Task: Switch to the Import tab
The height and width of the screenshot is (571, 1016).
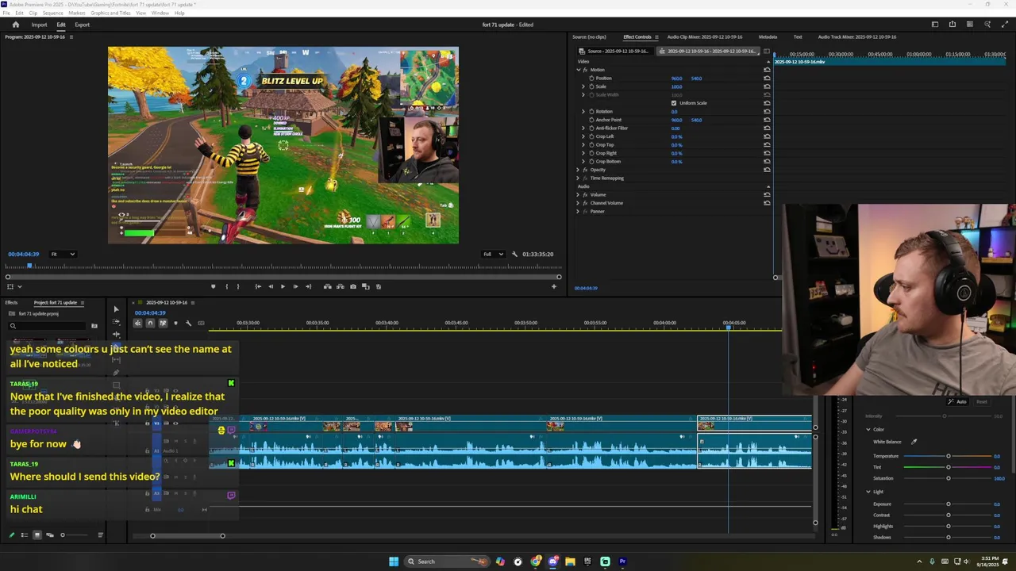Action: coord(39,25)
